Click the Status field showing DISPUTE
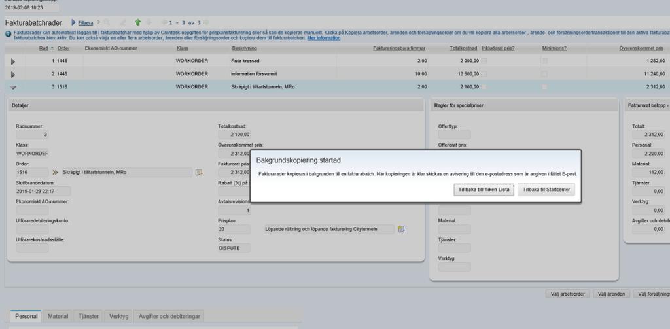This screenshot has height=329, width=670. [x=235, y=248]
